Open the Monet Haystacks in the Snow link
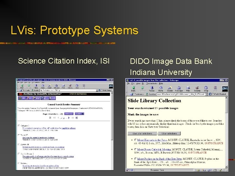 (x=152, y=140)
